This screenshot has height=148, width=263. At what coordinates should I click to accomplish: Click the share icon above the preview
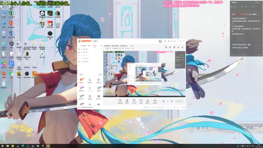[x=182, y=47]
